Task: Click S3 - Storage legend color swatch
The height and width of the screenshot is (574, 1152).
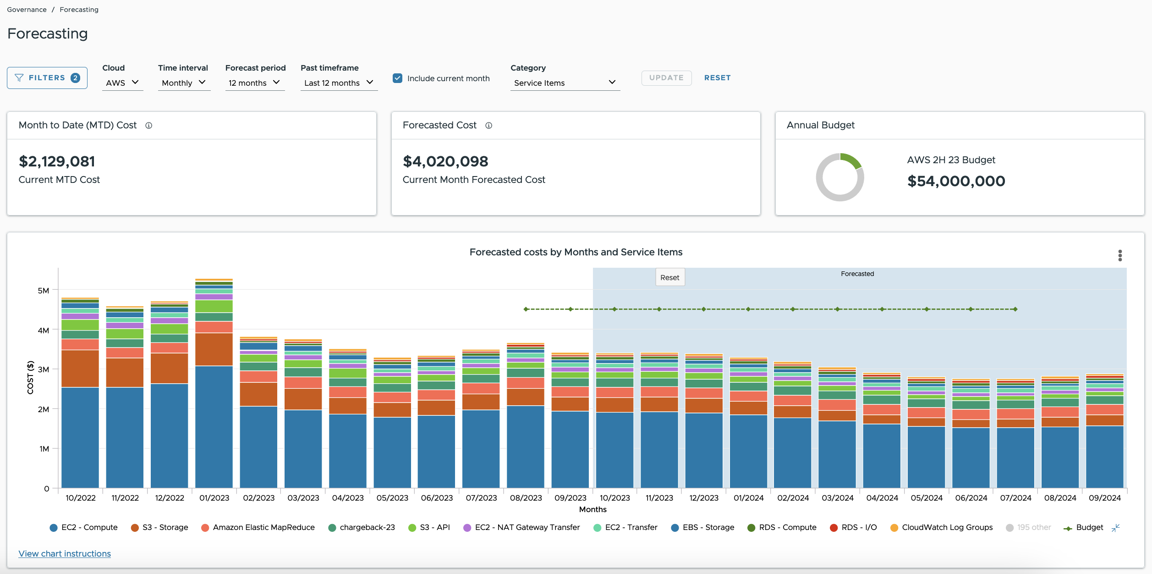Action: coord(135,528)
